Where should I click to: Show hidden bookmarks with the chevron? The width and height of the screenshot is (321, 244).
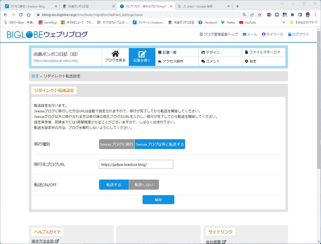(284, 22)
